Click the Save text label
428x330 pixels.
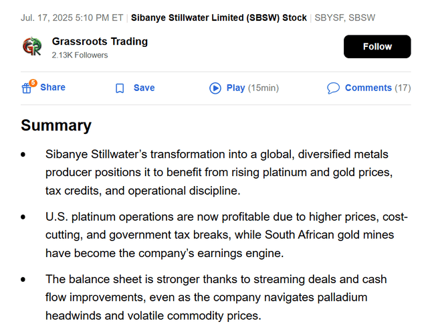coord(144,88)
